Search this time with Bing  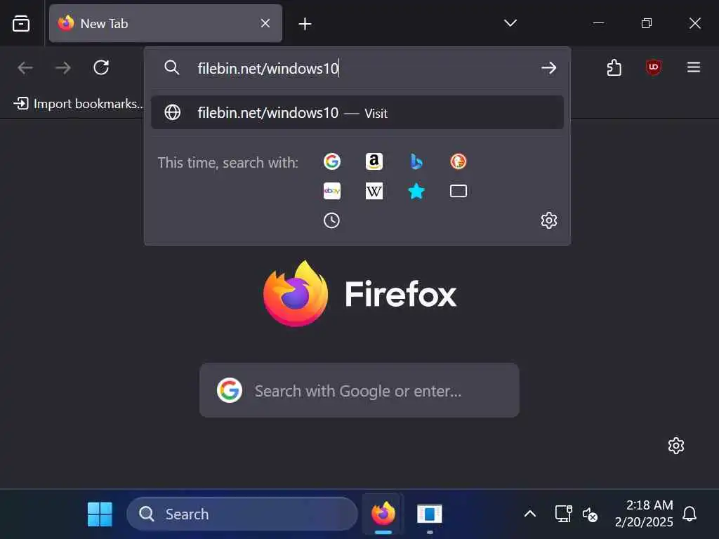tap(416, 161)
